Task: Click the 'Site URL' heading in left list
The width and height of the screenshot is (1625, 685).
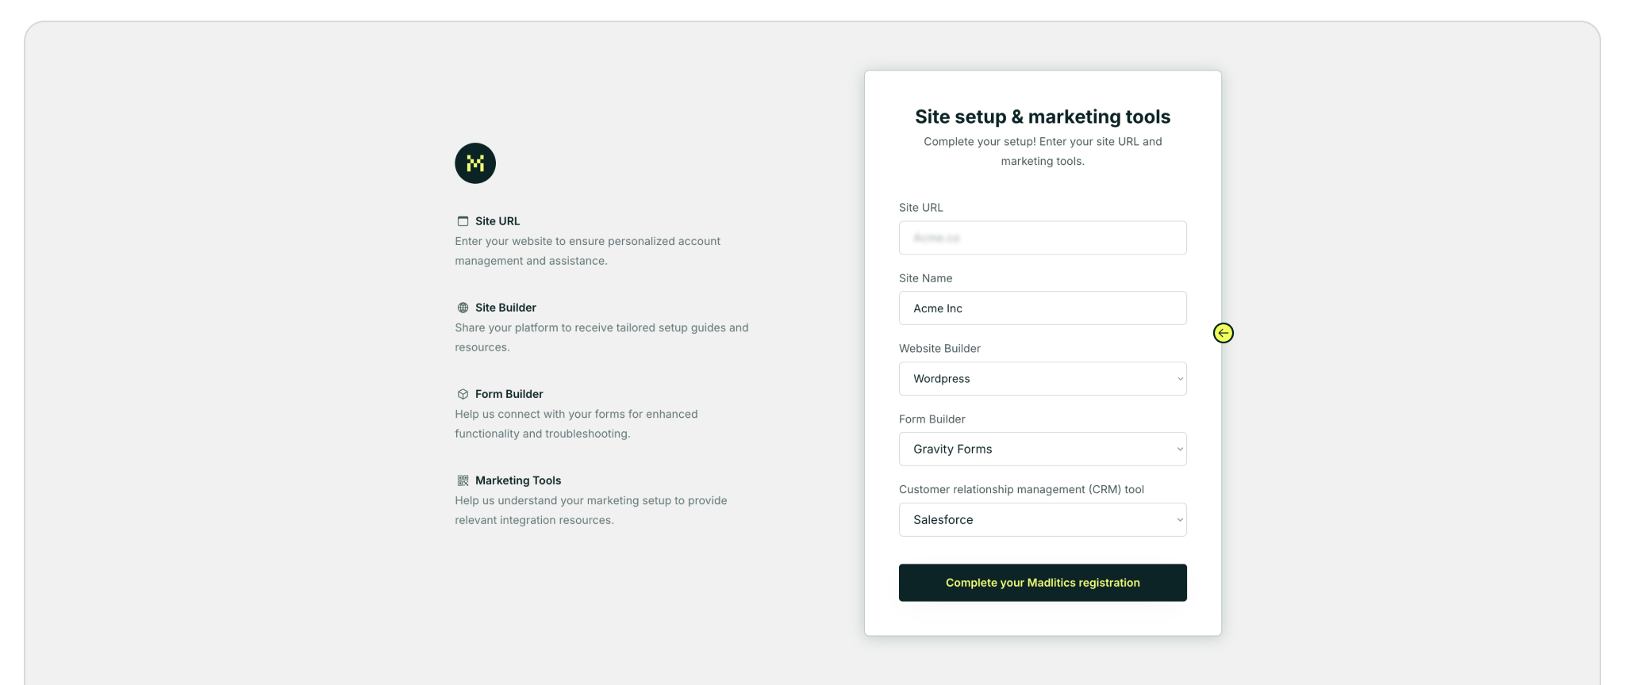Action: click(x=497, y=221)
